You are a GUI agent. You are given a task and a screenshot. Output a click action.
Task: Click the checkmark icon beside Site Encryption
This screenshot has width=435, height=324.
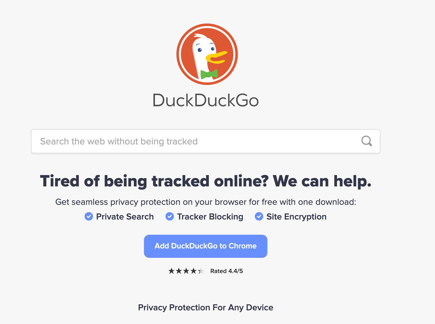click(259, 216)
